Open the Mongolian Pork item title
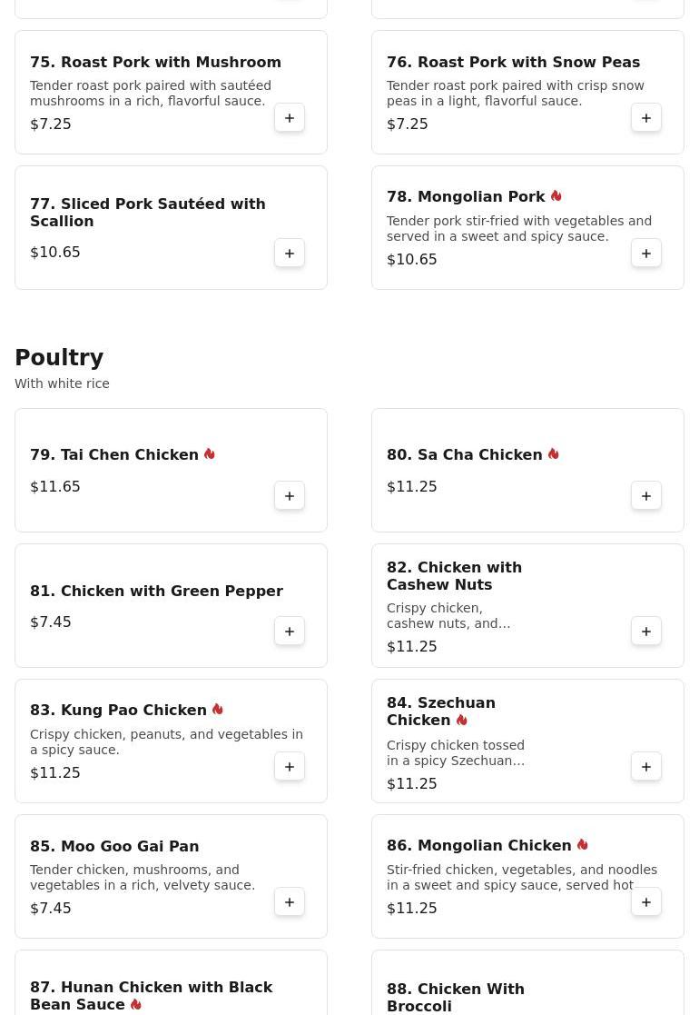The width and height of the screenshot is (699, 1015). (466, 197)
